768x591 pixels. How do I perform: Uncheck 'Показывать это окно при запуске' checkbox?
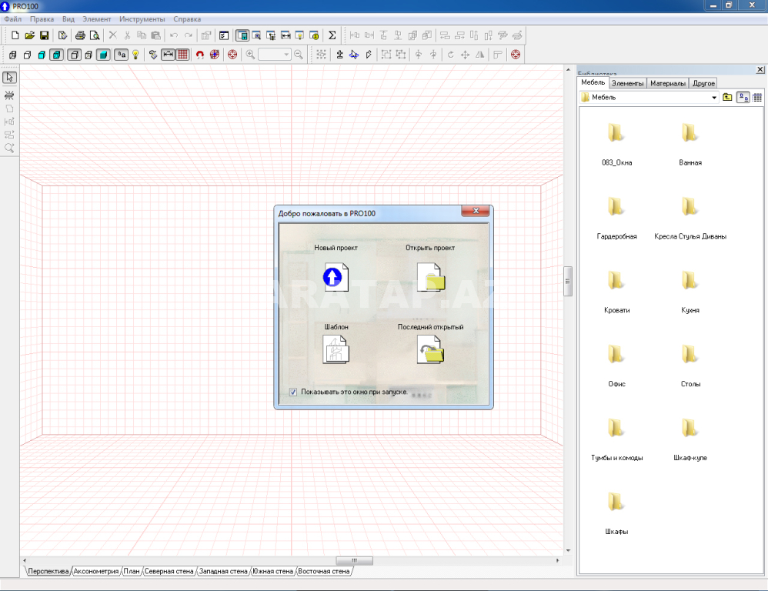[x=293, y=392]
